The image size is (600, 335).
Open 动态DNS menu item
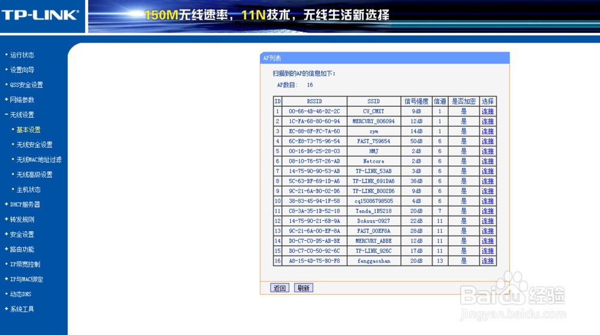point(20,294)
